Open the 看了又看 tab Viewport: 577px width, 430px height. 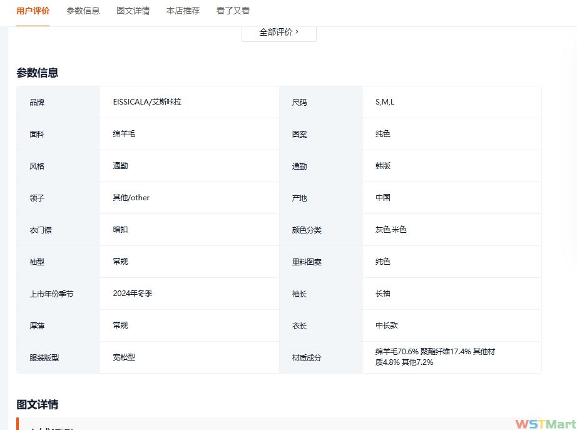[233, 11]
